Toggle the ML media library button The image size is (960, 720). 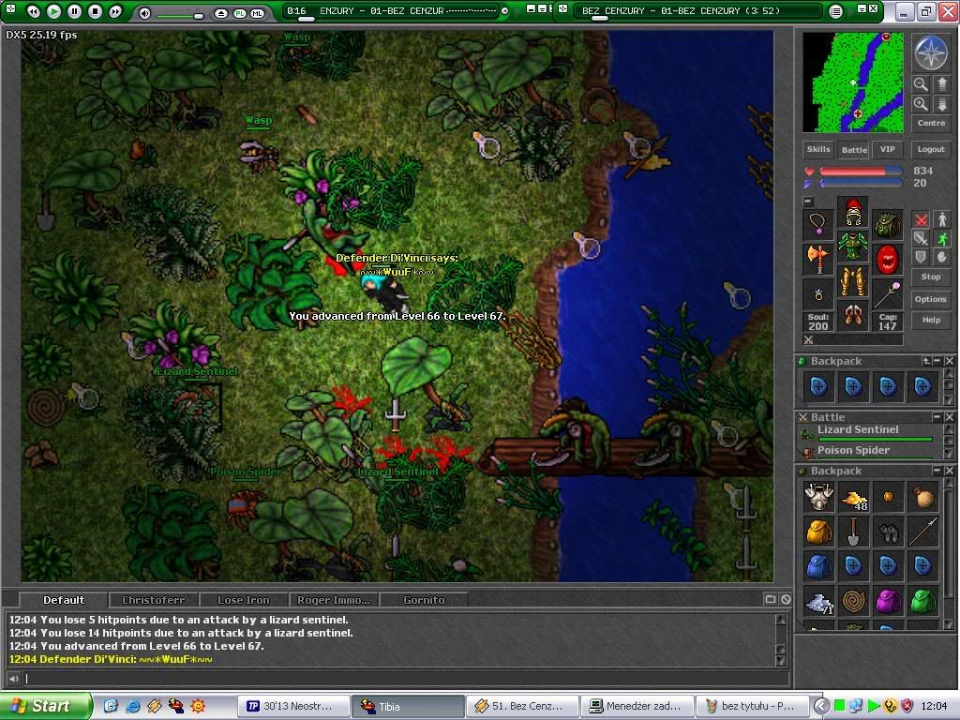(x=257, y=13)
